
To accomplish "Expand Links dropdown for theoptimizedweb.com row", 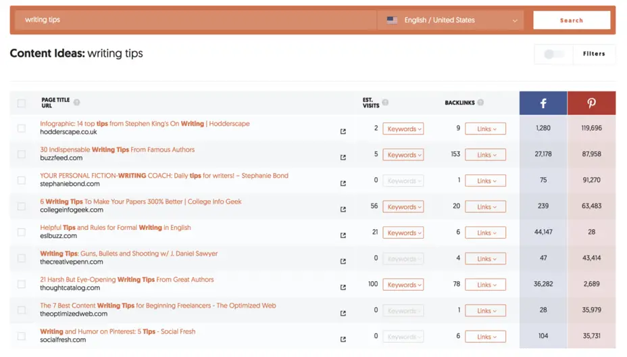I will coord(485,311).
